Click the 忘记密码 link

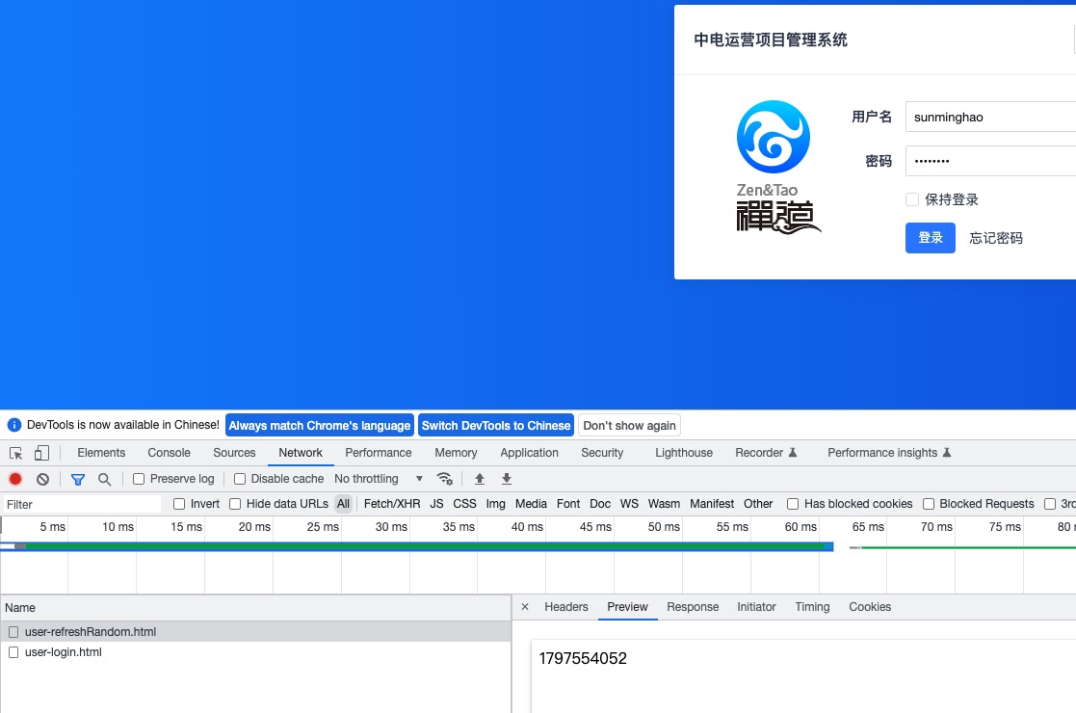[996, 238]
